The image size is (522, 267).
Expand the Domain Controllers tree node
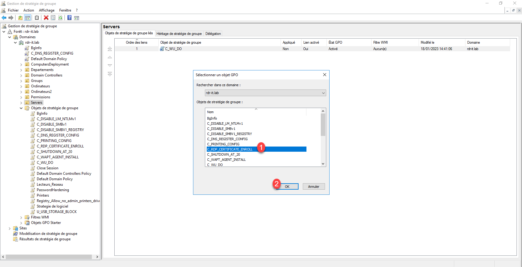click(21, 75)
